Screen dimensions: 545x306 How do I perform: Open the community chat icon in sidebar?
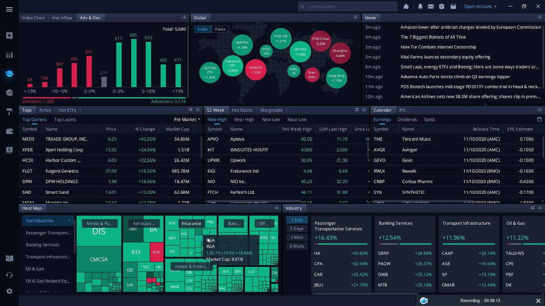(9, 93)
